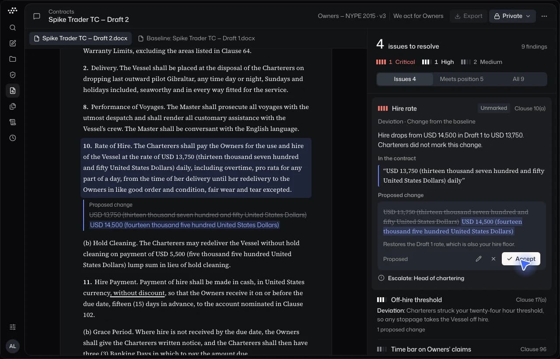Open the scroll/playbook icon in sidebar

point(13,122)
